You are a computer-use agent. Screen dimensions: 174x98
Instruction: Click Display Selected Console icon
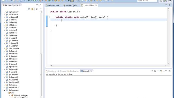155,71
